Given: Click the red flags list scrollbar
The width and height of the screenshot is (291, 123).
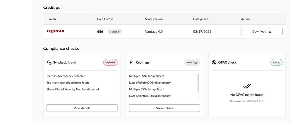Looking at the screenshot, I should tap(198, 83).
